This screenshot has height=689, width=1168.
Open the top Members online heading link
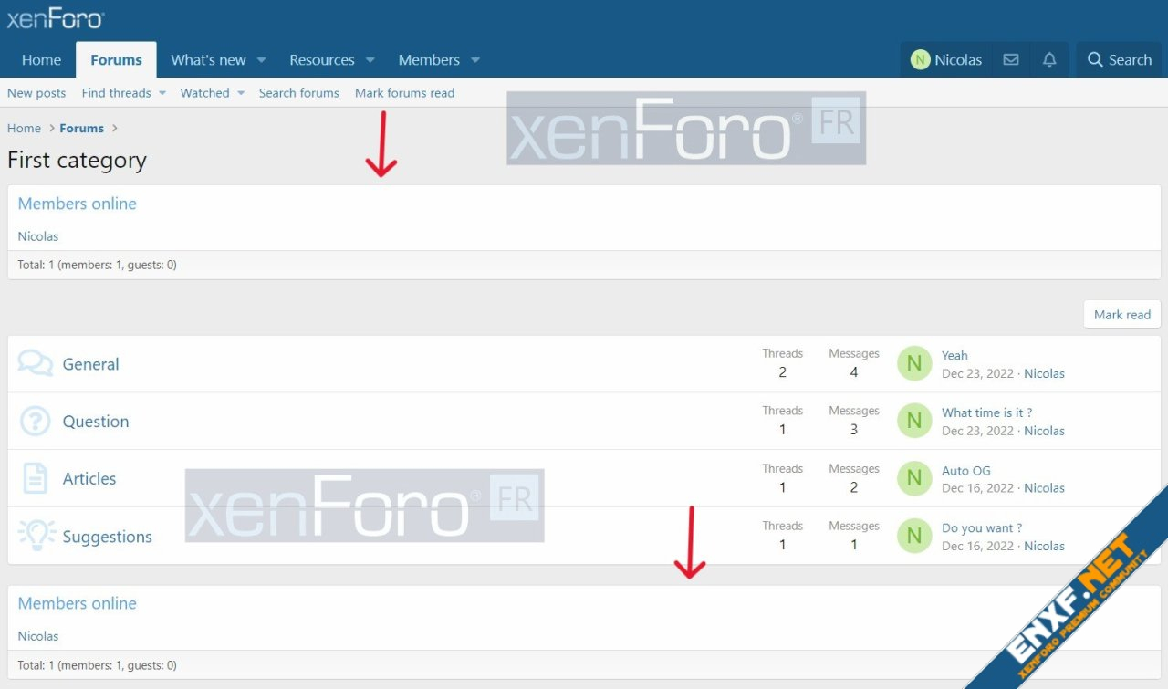(x=78, y=204)
